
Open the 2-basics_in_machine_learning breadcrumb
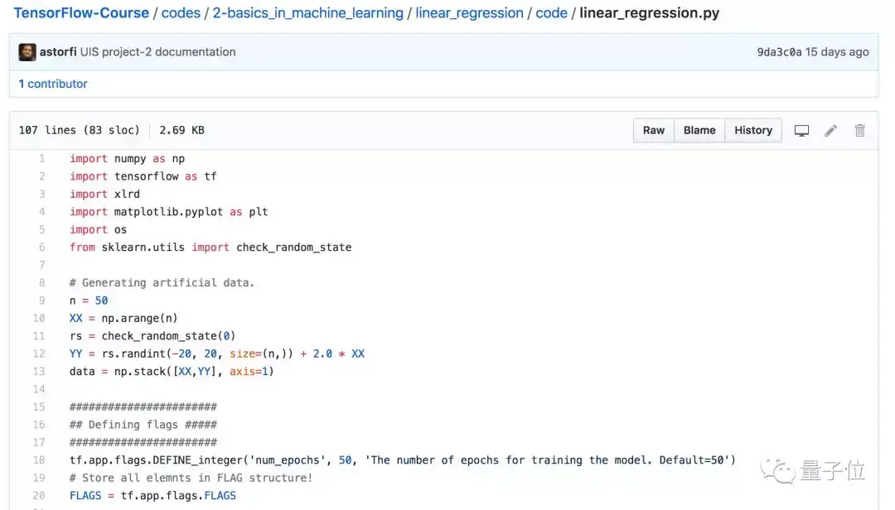[307, 13]
